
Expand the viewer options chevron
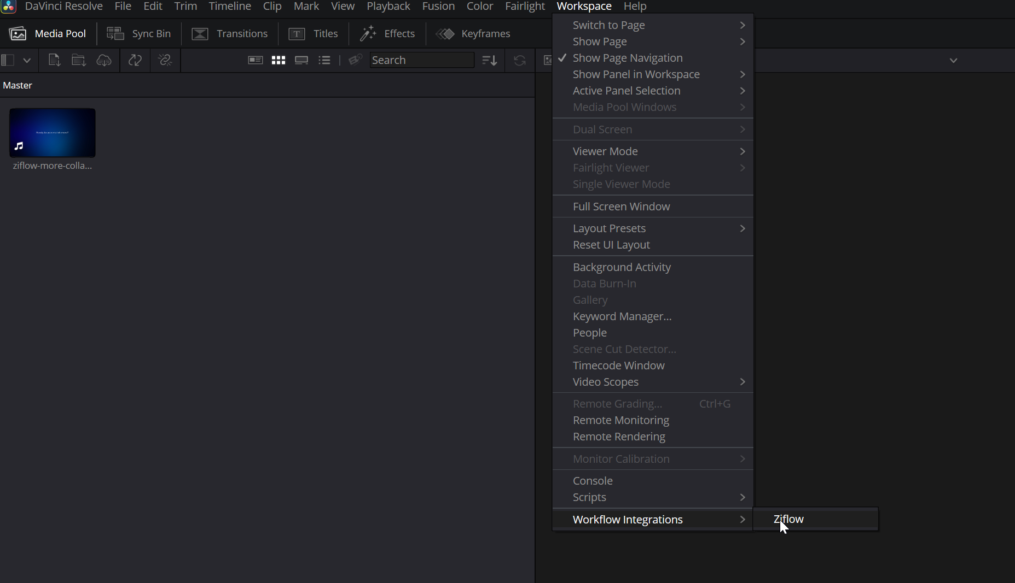[x=954, y=60]
